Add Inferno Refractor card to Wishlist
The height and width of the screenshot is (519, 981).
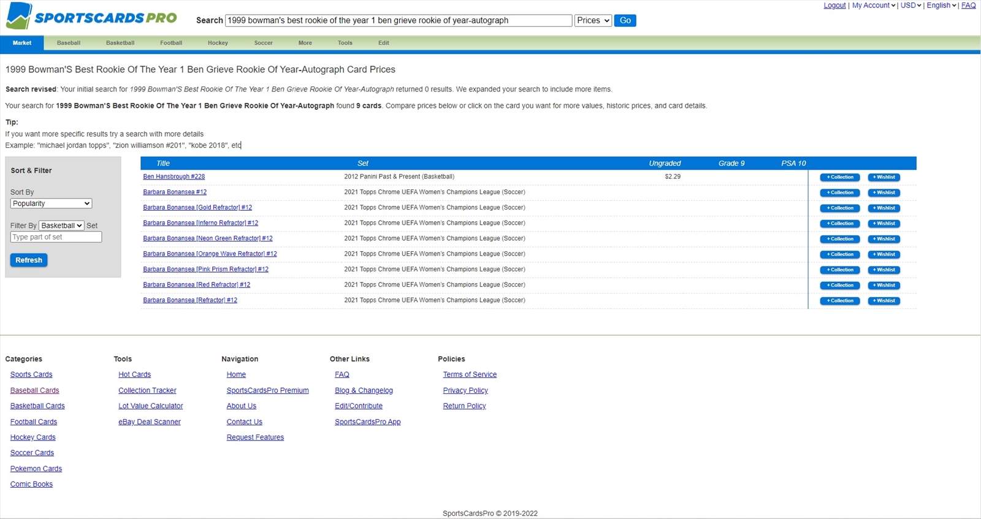[x=884, y=224]
